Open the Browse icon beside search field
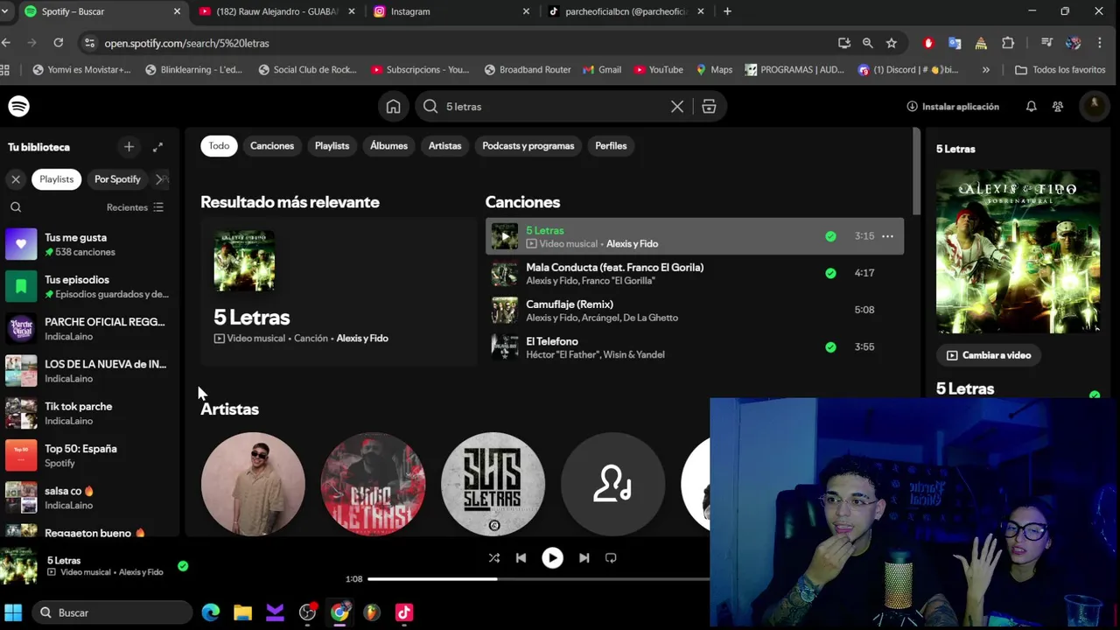 pos(709,107)
